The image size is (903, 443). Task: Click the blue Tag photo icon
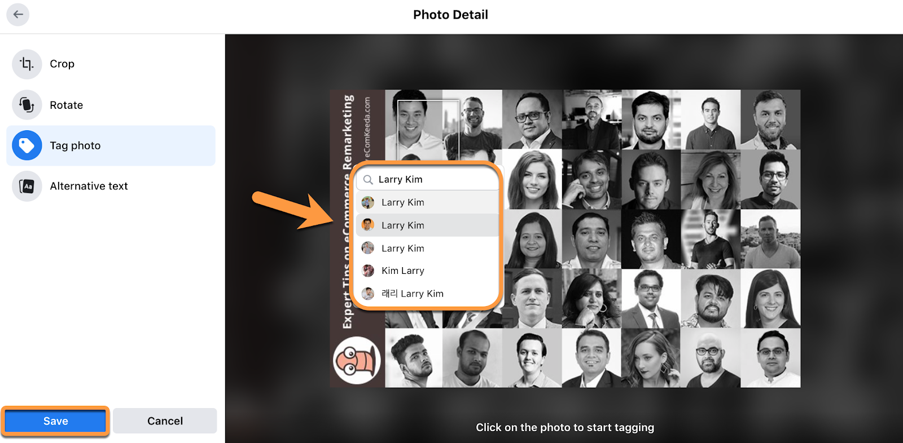click(27, 145)
